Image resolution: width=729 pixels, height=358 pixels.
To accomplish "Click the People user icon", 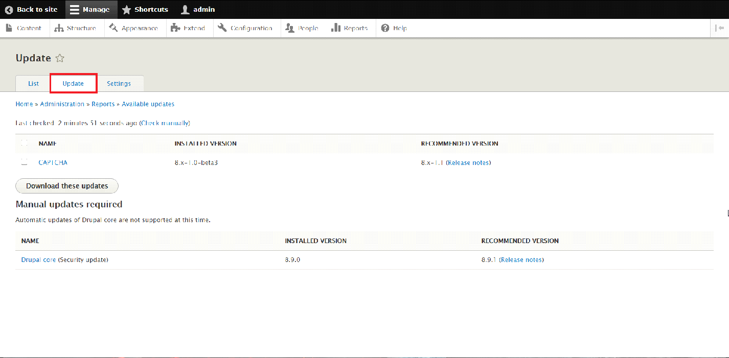I will 290,28.
